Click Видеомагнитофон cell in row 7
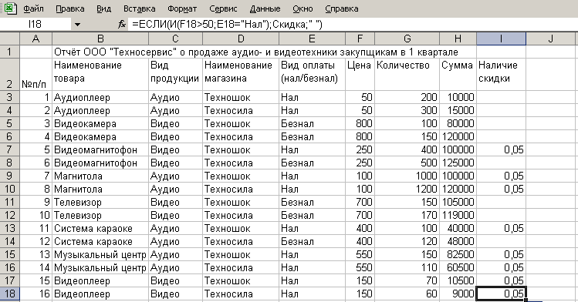This screenshot has height=302, width=578. pyautogui.click(x=100, y=149)
